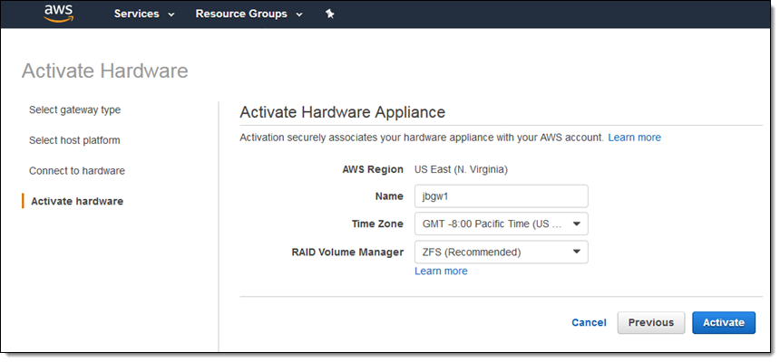Focus the Name field containing jbgw1
780x362 pixels.
[x=501, y=196]
